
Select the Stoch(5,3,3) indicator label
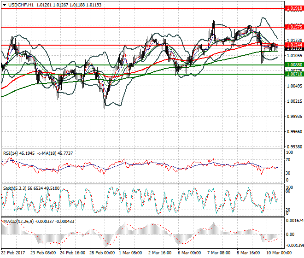(x=15, y=188)
